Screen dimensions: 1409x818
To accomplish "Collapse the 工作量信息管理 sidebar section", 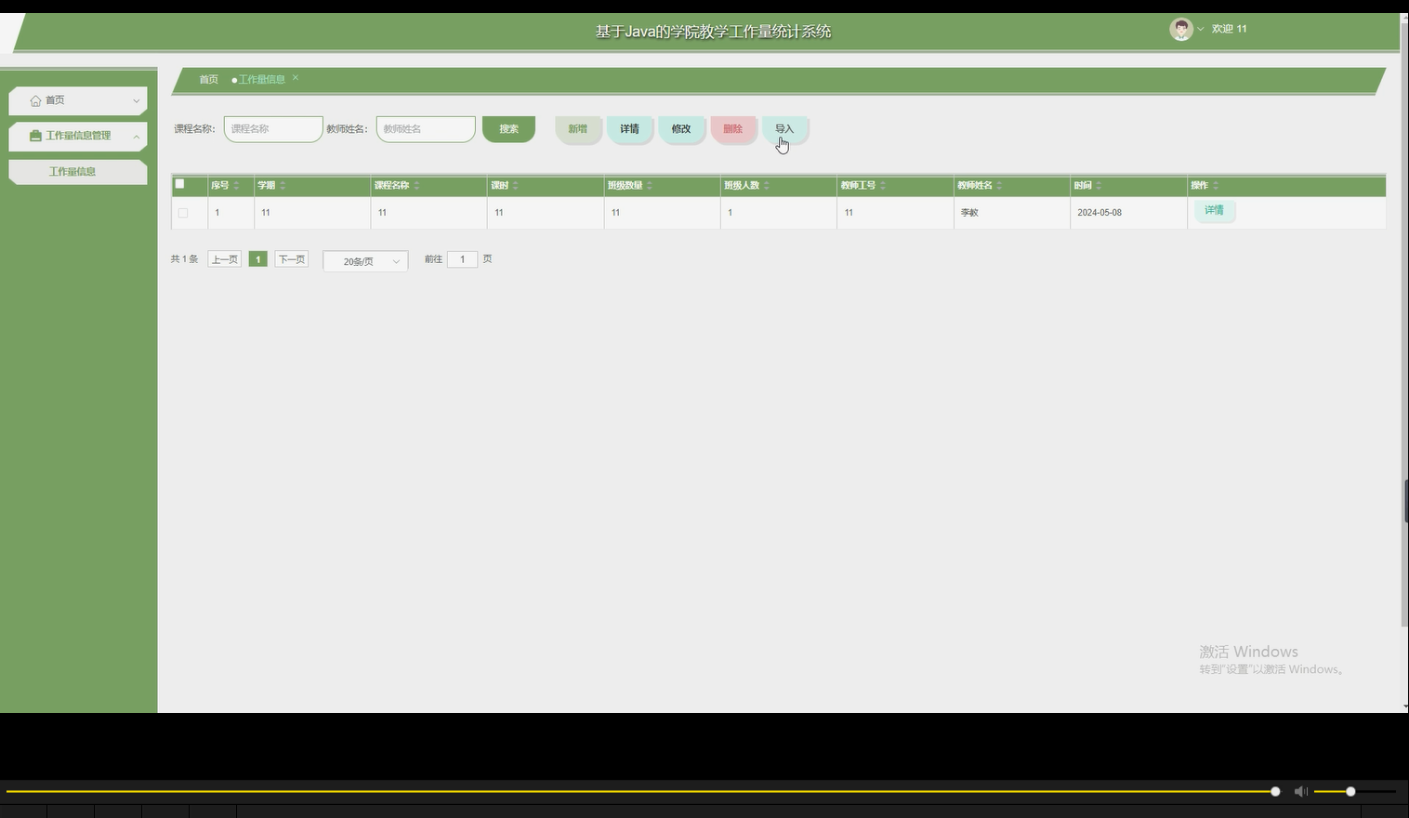I will tap(136, 136).
